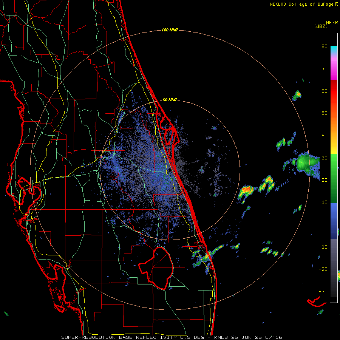The width and height of the screenshot is (340, 340).
Task: Select the 60 value on the dBZ scale
Action: point(325,91)
